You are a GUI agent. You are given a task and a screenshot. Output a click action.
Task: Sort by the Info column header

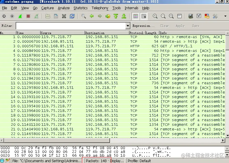click(x=192, y=33)
